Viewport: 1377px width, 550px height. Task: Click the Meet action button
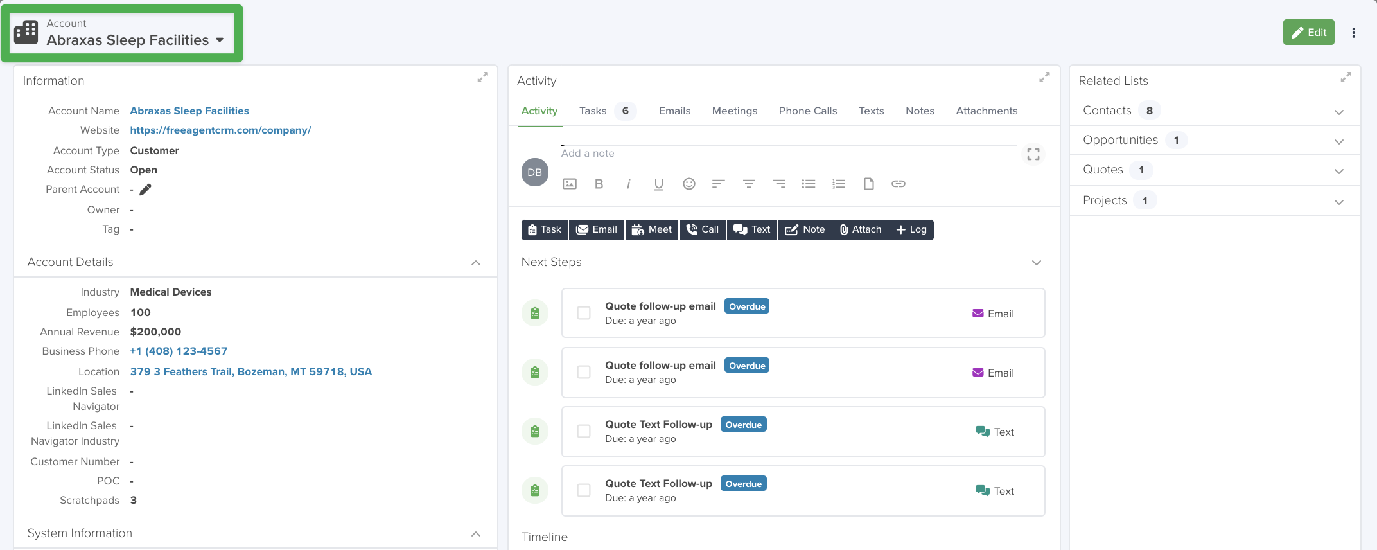652,229
